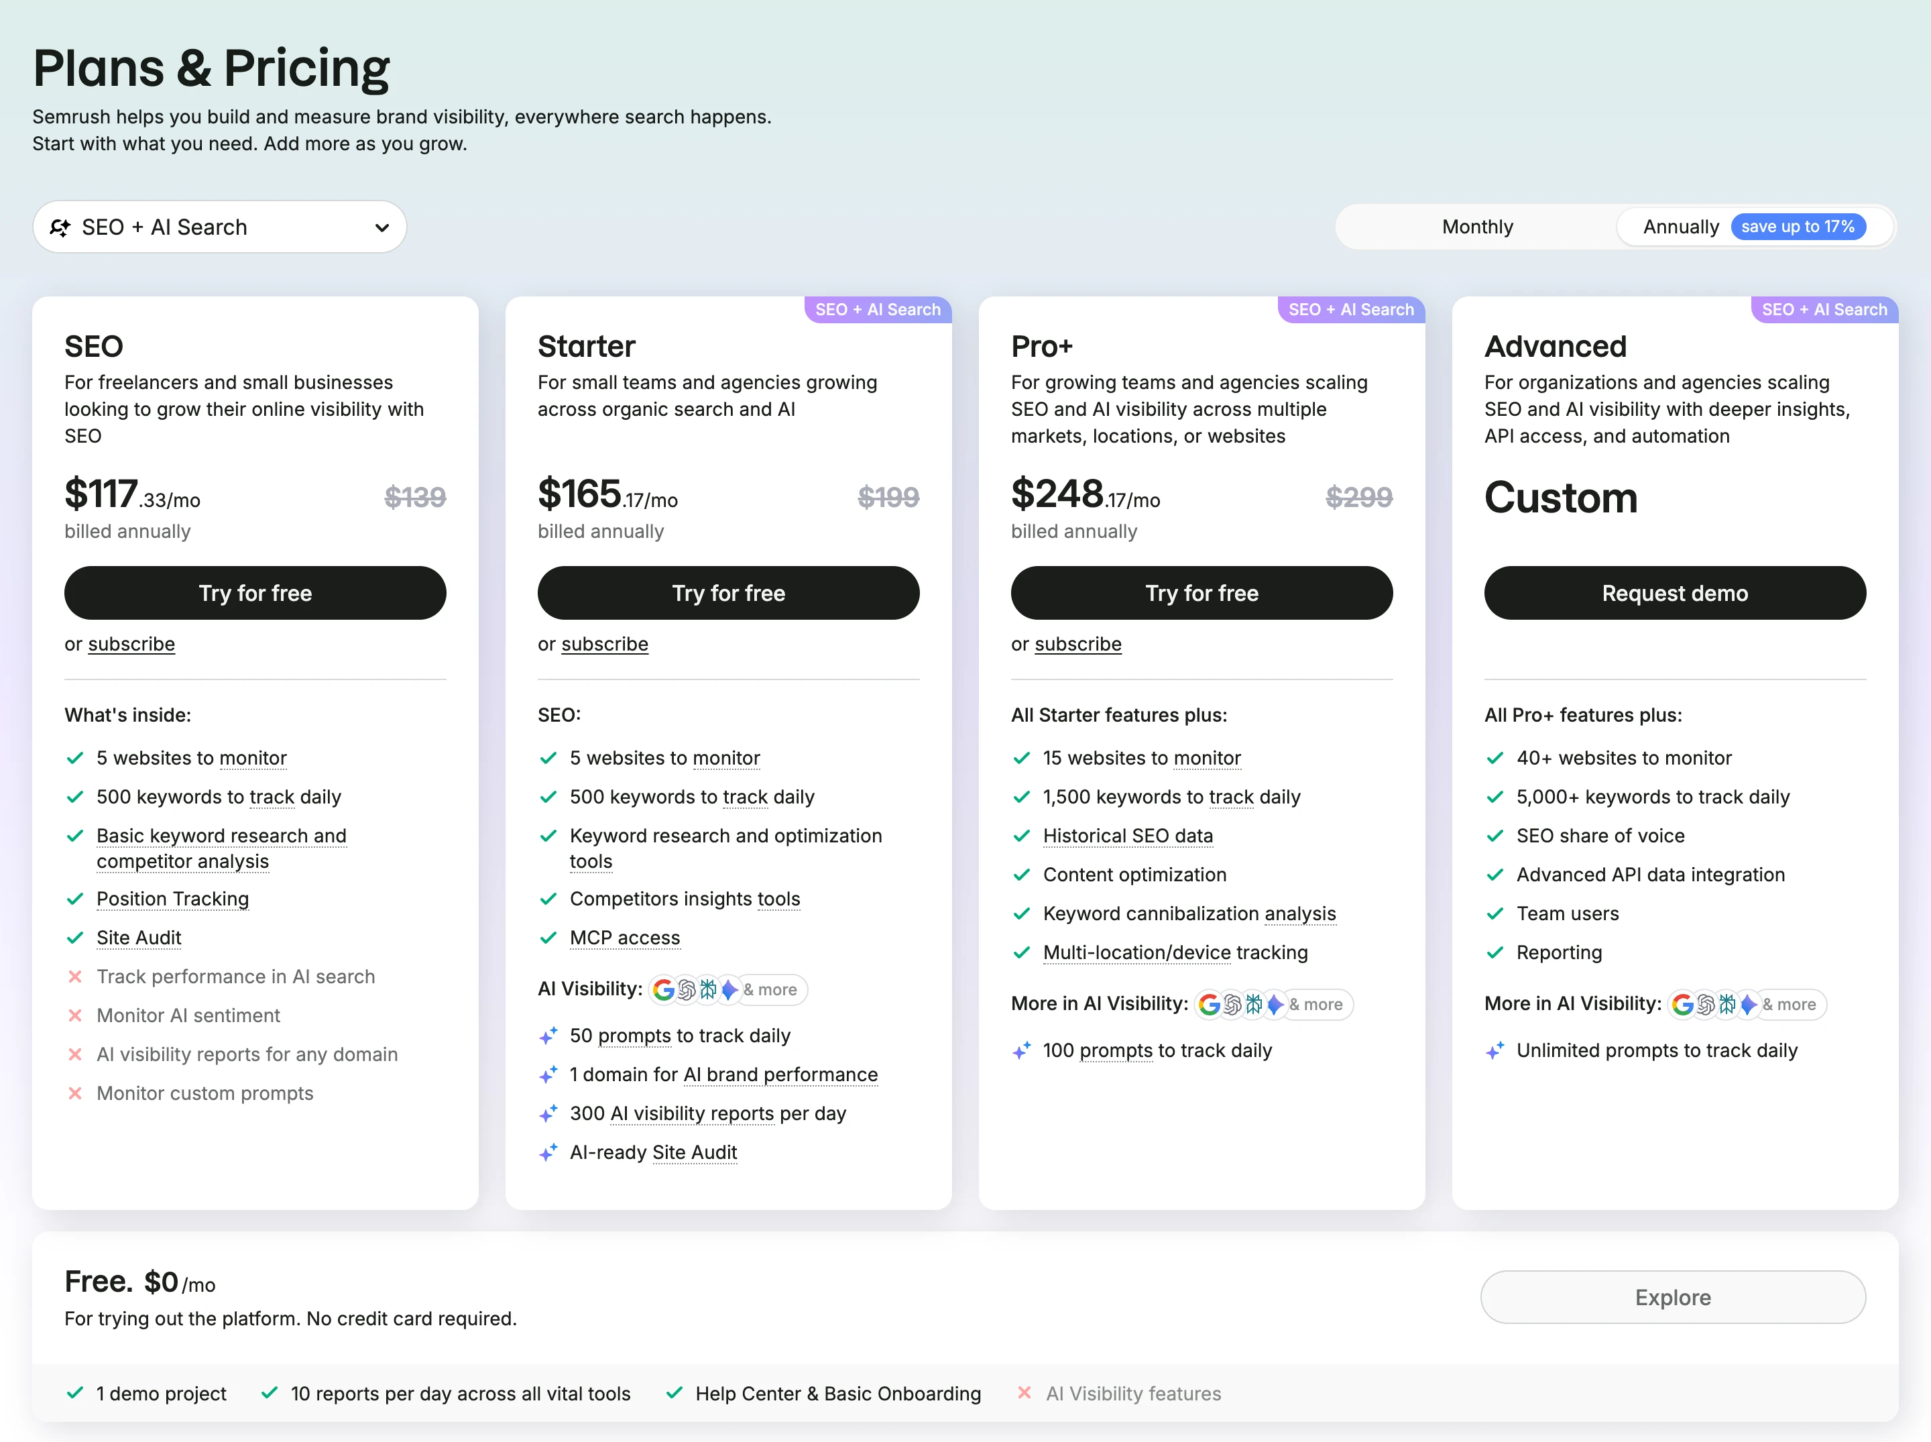Click 1 domain for AI brand performance
The height and width of the screenshot is (1442, 1931).
click(x=723, y=1075)
